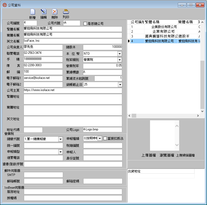This screenshot has height=205, width=207.
Task: Click the 地址代碼 input field
Action: [x=33, y=130]
